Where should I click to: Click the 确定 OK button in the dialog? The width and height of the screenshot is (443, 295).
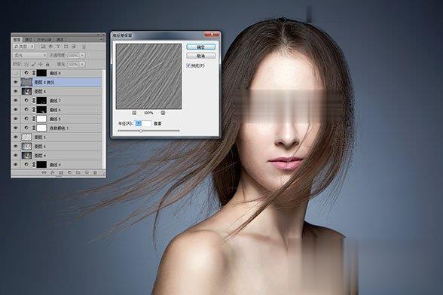click(x=201, y=47)
